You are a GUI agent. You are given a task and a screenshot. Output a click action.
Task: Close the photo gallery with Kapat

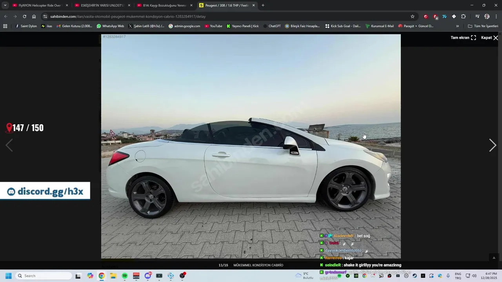coord(489,38)
